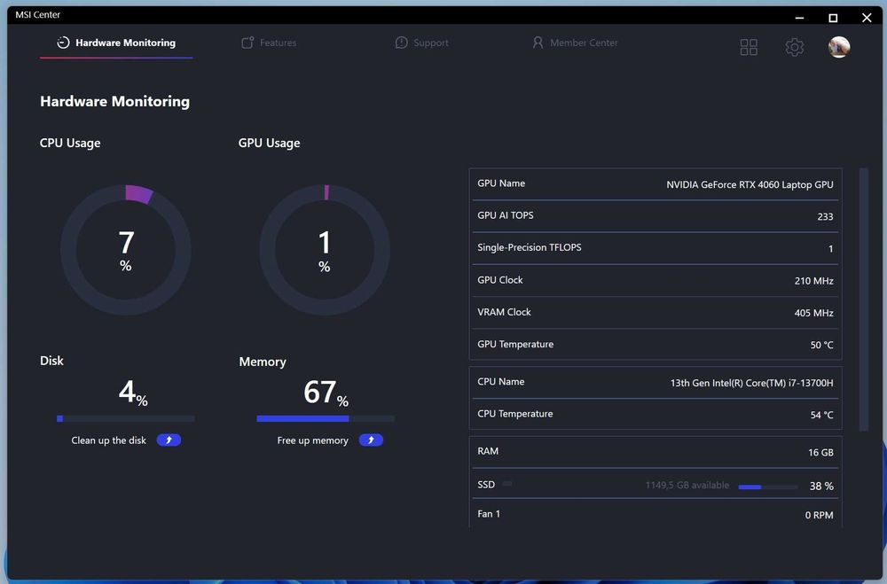Screen dimensions: 887x584
Task: Click the 54 °C CPU temperature value
Action: [821, 415]
